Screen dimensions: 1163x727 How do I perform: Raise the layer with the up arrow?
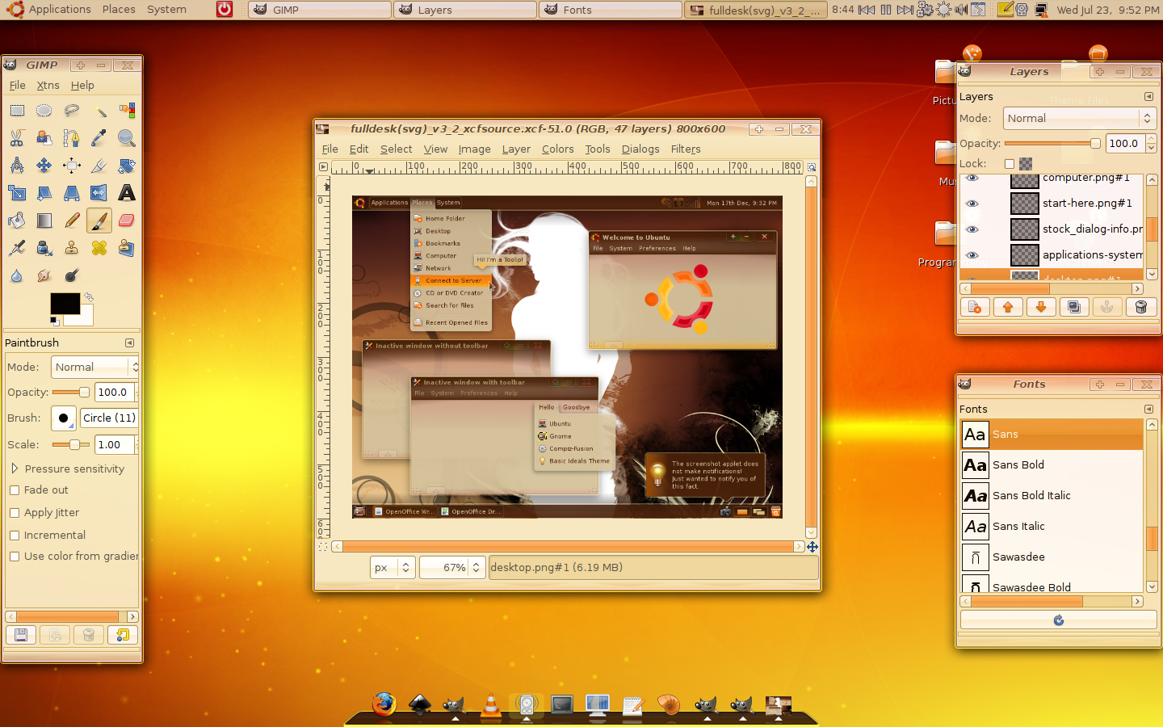(x=1008, y=307)
